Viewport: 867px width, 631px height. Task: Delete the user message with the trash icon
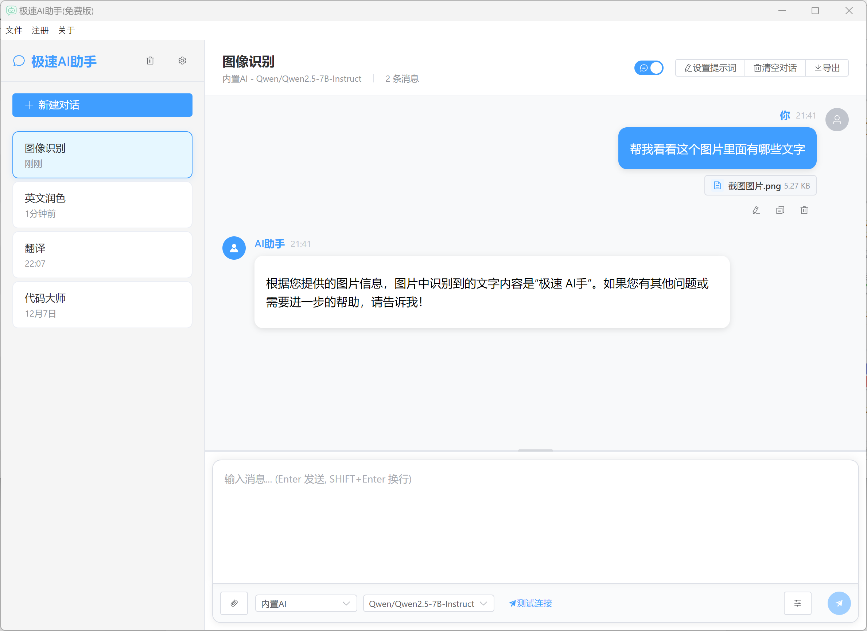pyautogui.click(x=804, y=210)
